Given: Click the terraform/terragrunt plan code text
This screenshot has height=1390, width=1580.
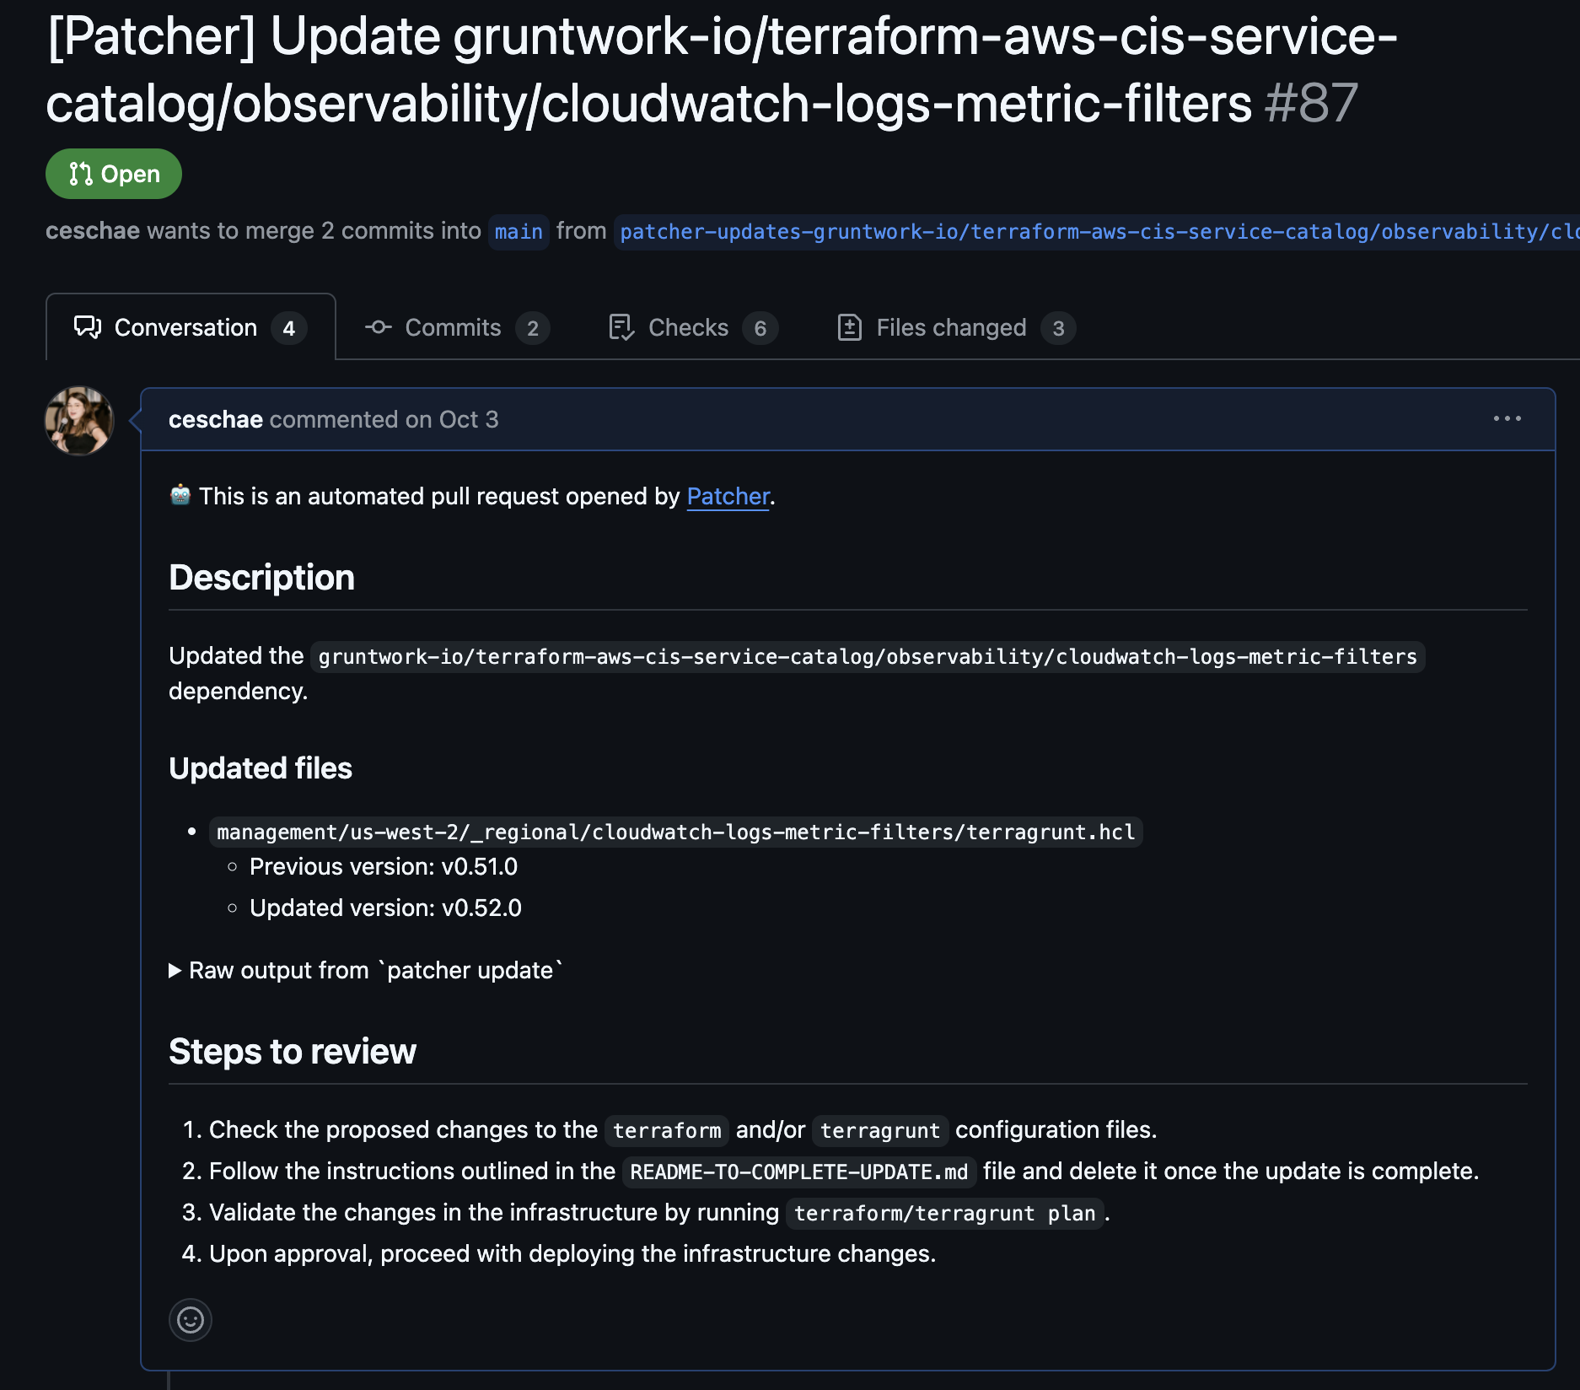Looking at the screenshot, I should [x=944, y=1213].
